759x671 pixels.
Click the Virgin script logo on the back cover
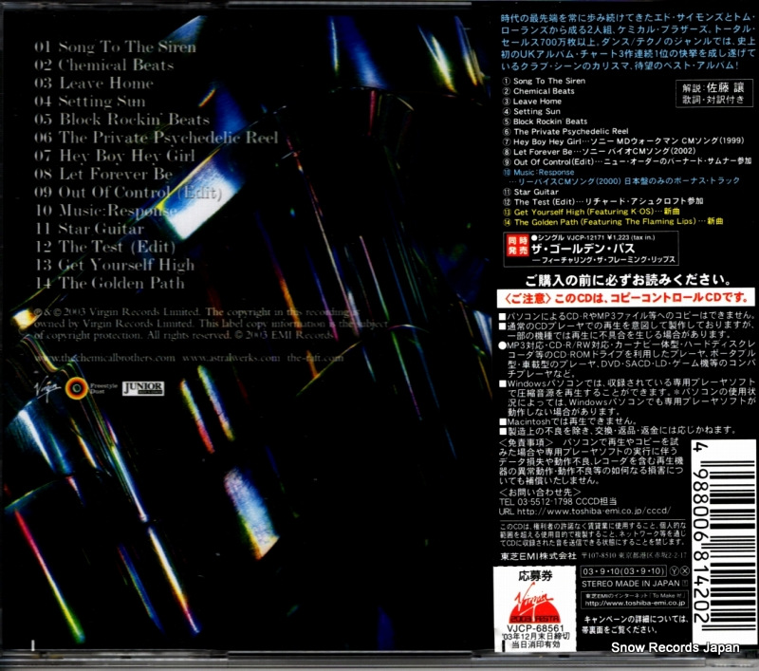(46, 387)
